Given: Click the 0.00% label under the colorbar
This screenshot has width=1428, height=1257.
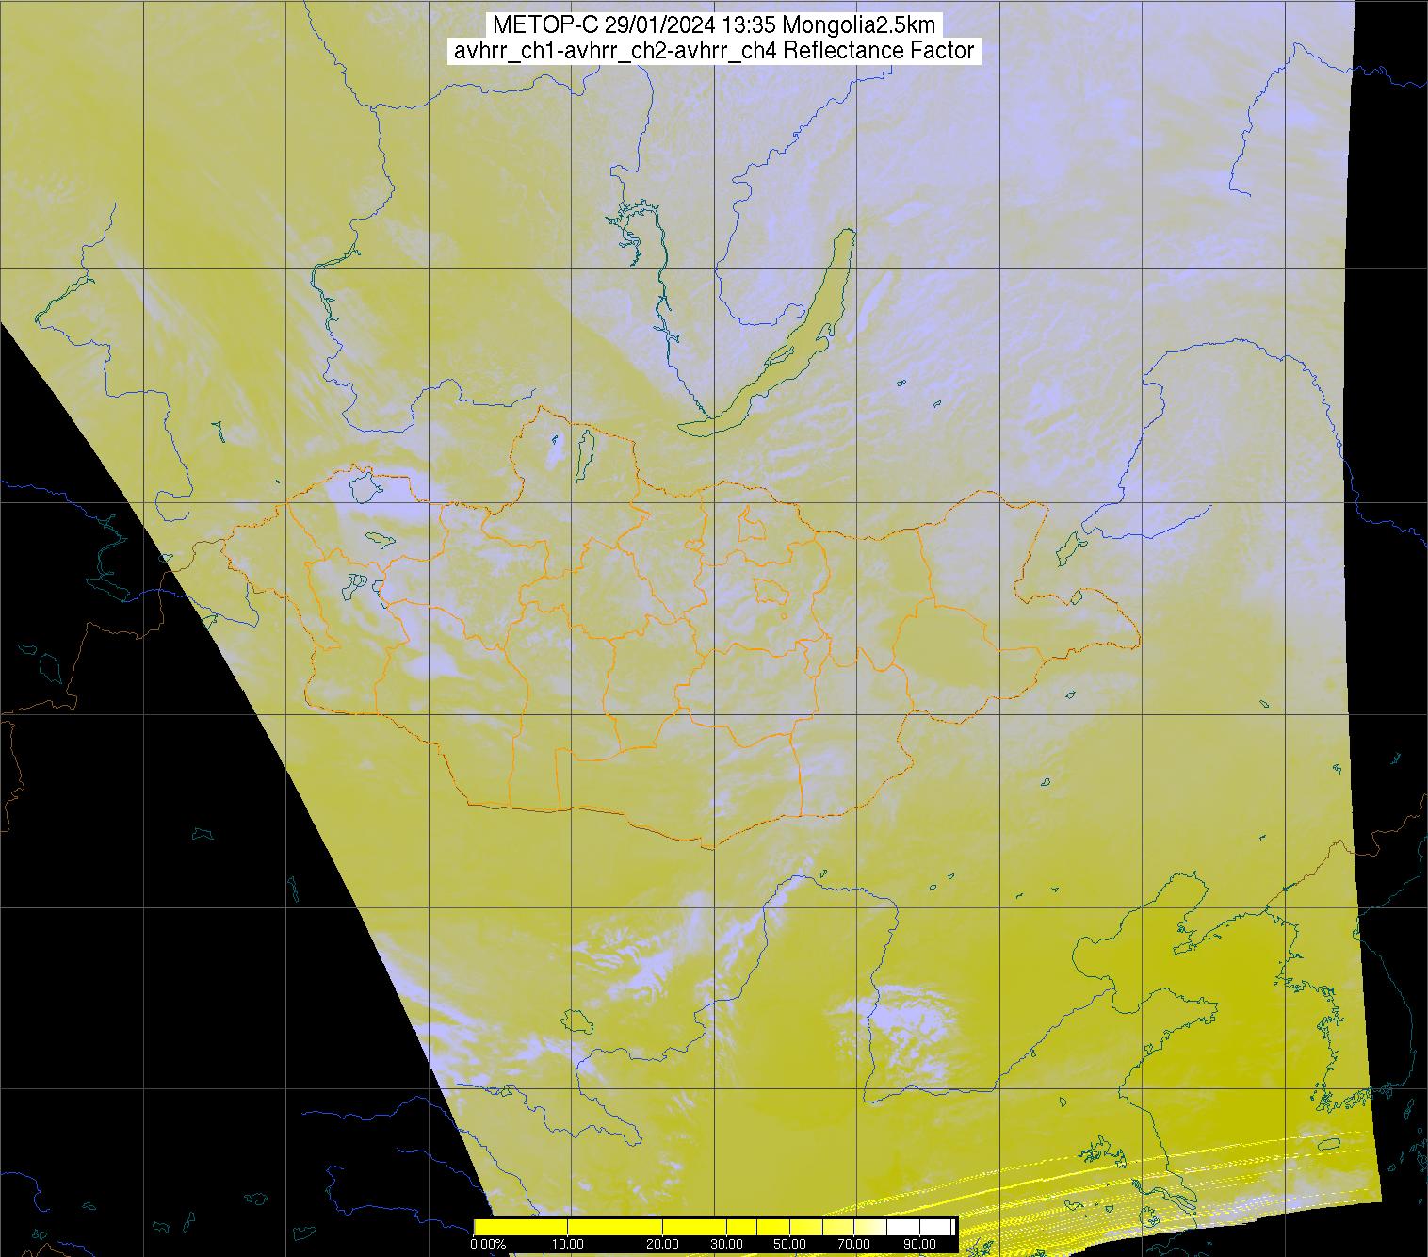Looking at the screenshot, I should (488, 1244).
